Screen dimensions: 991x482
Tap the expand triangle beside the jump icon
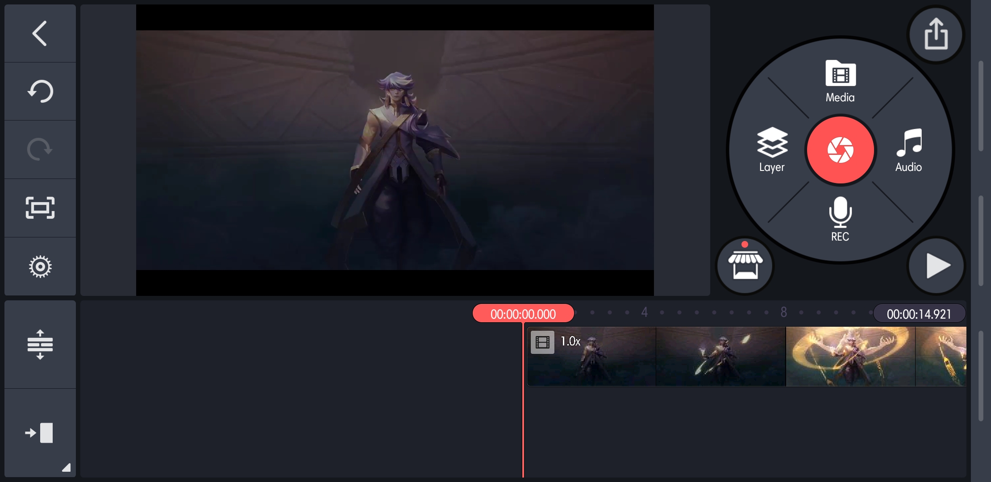pyautogui.click(x=67, y=467)
